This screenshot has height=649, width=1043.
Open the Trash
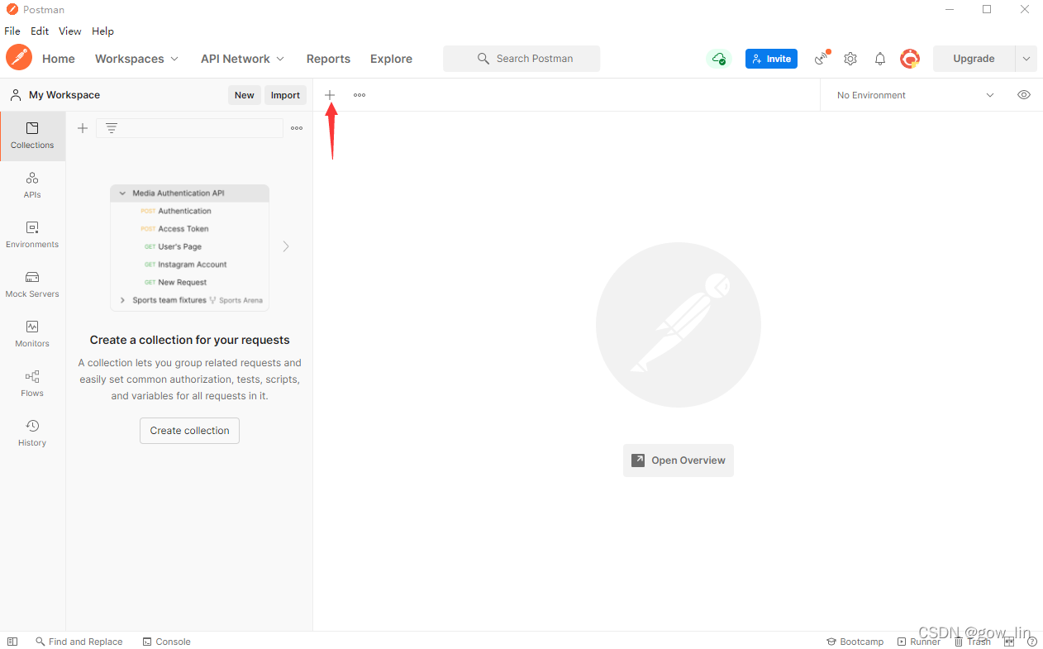972,642
